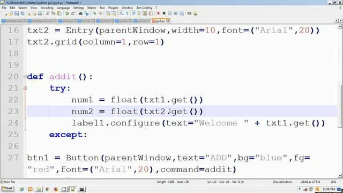Open the Macro menu
The height and width of the screenshot is (193, 343).
point(92,8)
